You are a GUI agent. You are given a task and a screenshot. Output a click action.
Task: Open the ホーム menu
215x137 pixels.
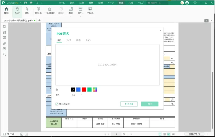coord(62,3)
